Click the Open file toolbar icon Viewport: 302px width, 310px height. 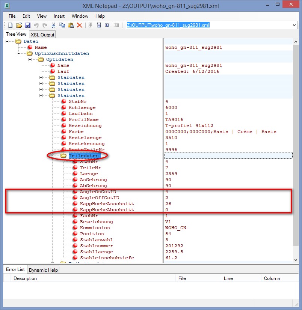pyautogui.click(x=19, y=25)
